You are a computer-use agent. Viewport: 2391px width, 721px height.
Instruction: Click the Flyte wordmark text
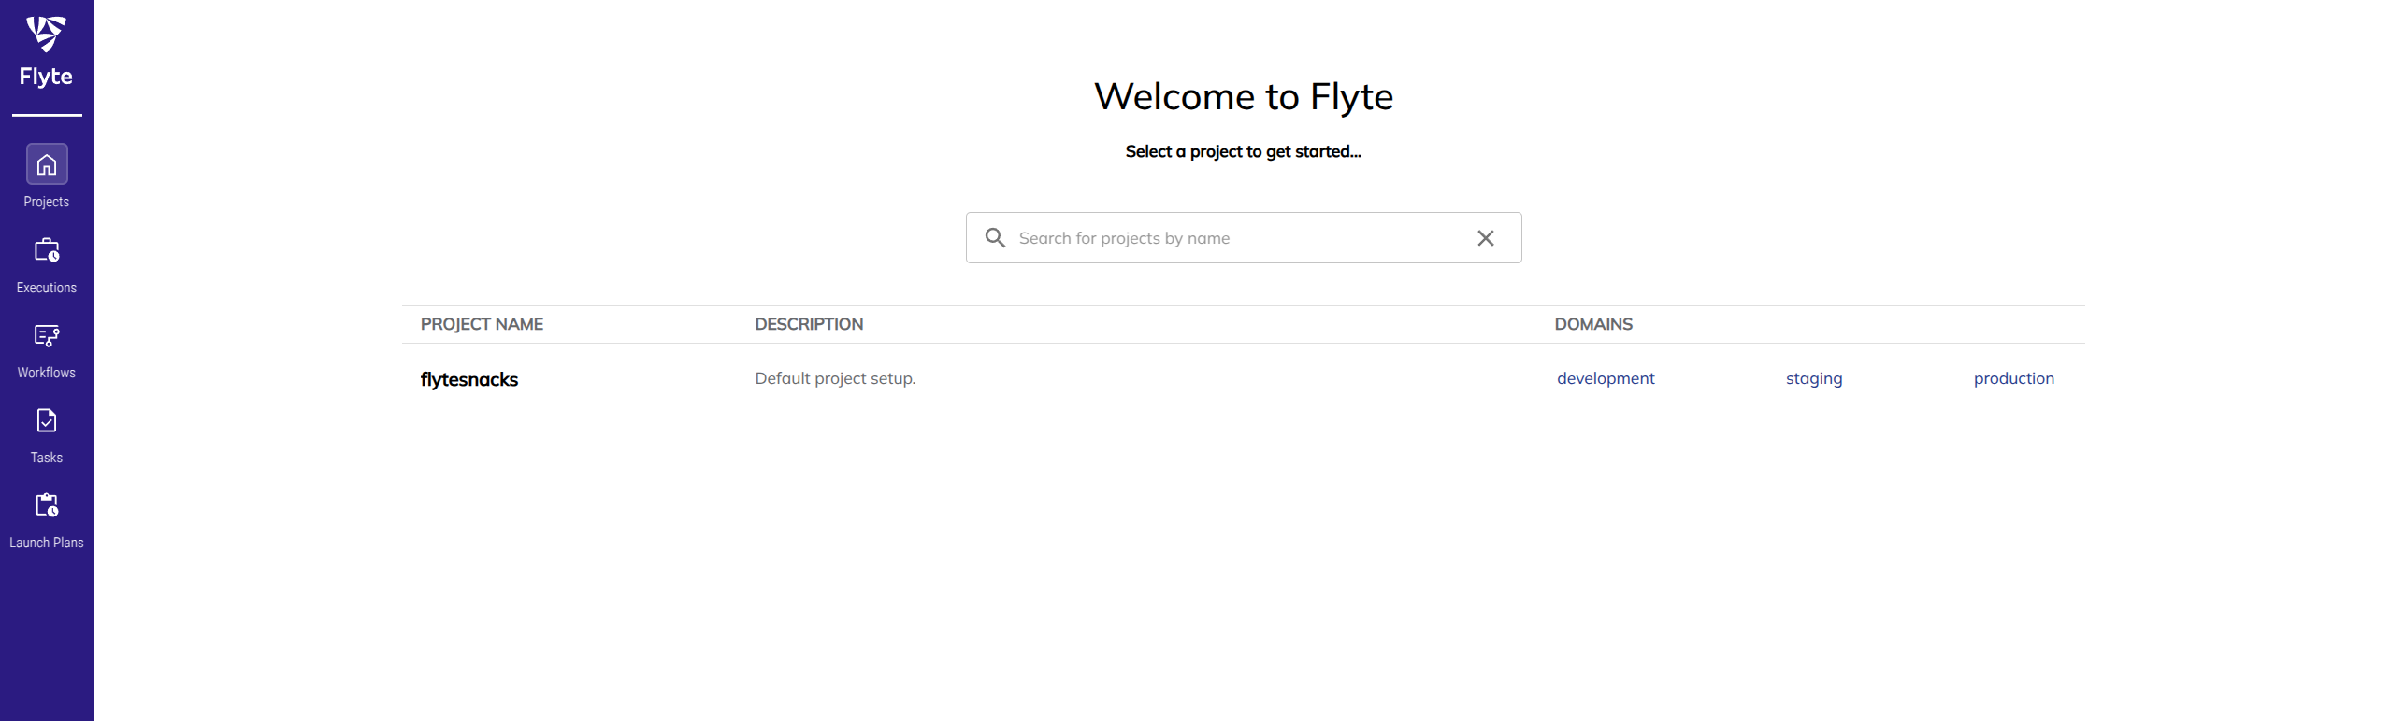46,77
